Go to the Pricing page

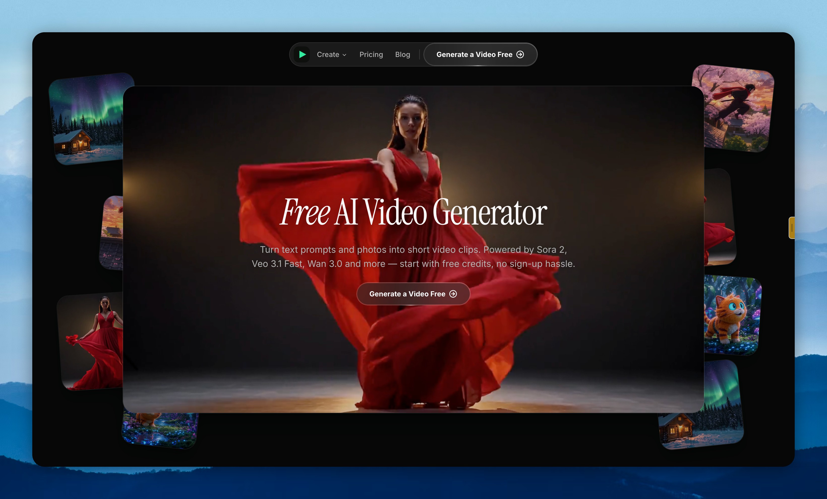pyautogui.click(x=371, y=54)
